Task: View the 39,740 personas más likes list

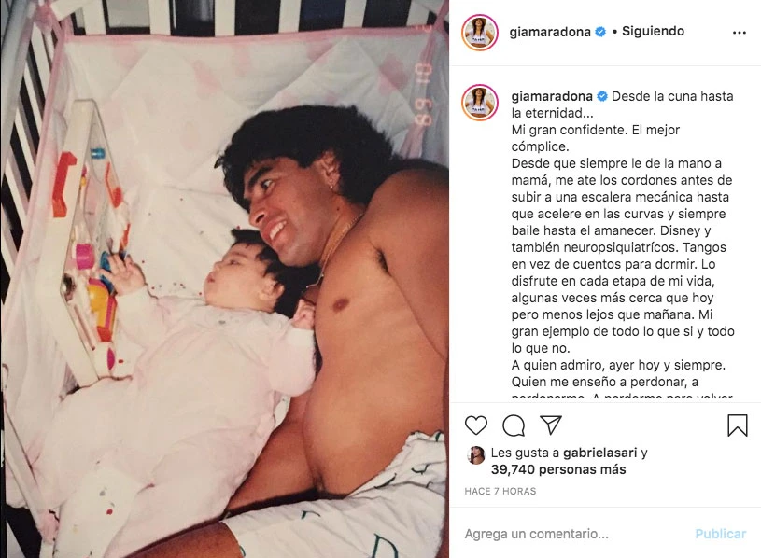Action: [558, 469]
